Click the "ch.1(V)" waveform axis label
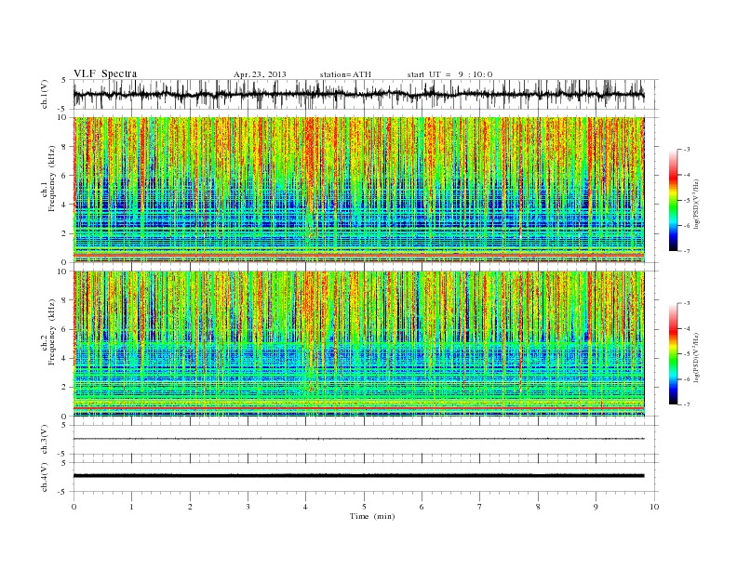 [44, 94]
